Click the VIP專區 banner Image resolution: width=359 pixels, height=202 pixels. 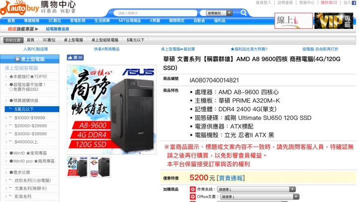coord(334,21)
